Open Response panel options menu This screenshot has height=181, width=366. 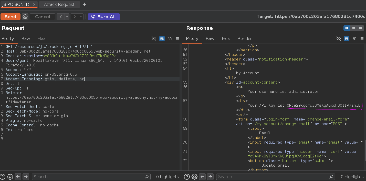pyautogui.click(x=362, y=39)
